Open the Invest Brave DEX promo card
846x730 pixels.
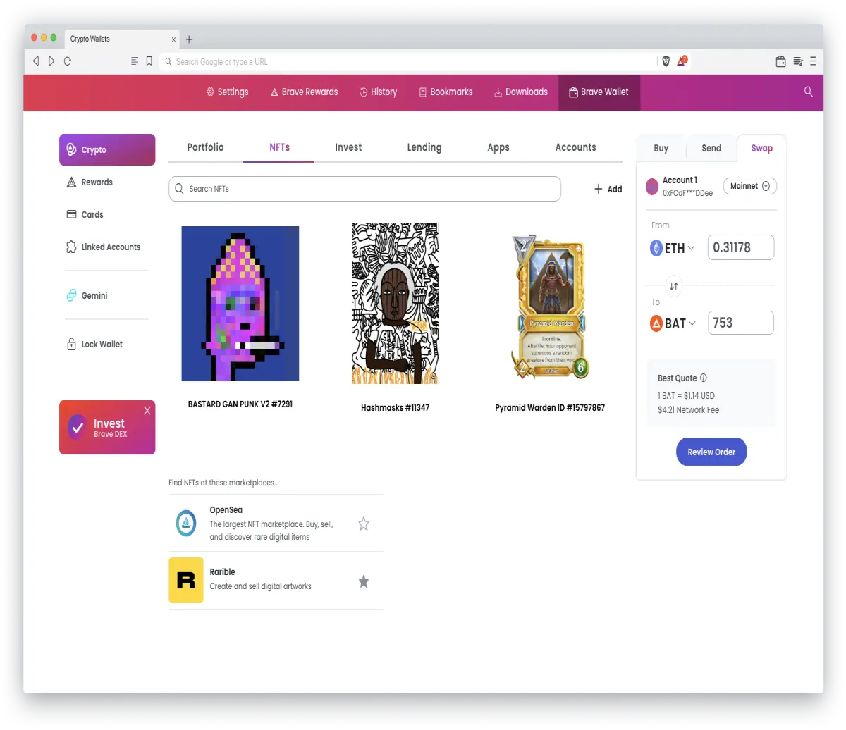tap(107, 427)
